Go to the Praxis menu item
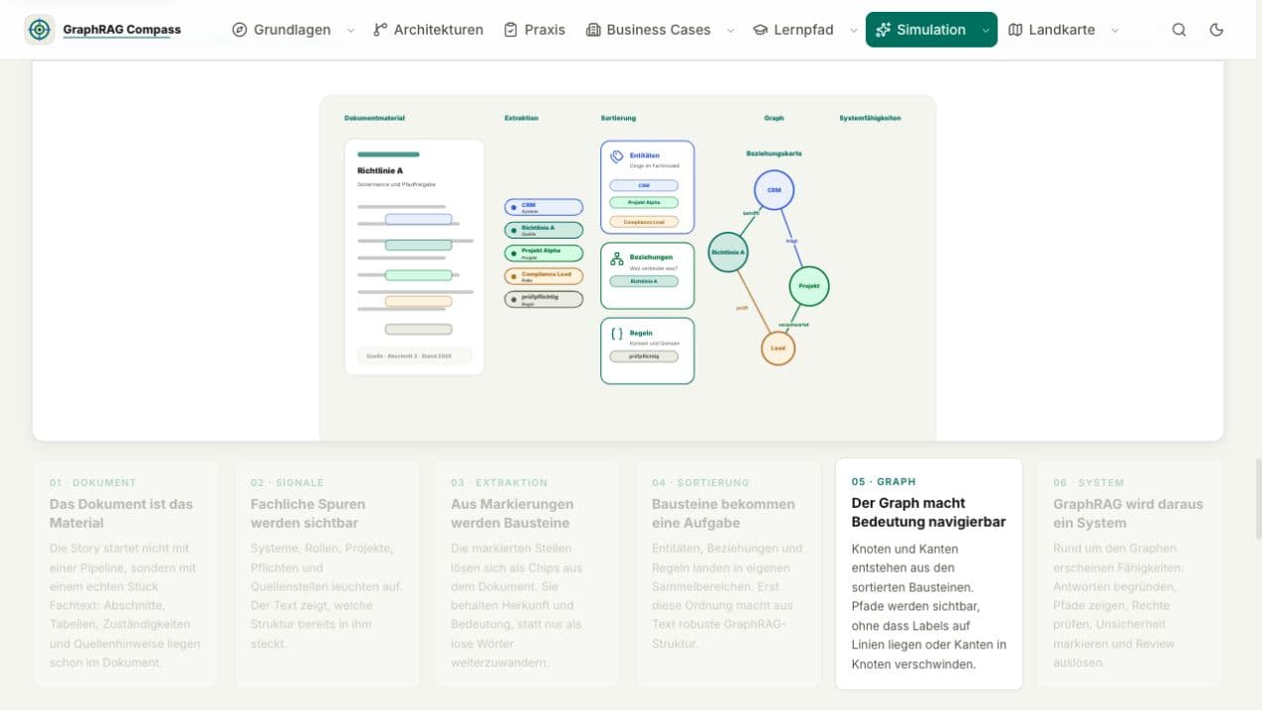The width and height of the screenshot is (1262, 710). pyautogui.click(x=535, y=30)
